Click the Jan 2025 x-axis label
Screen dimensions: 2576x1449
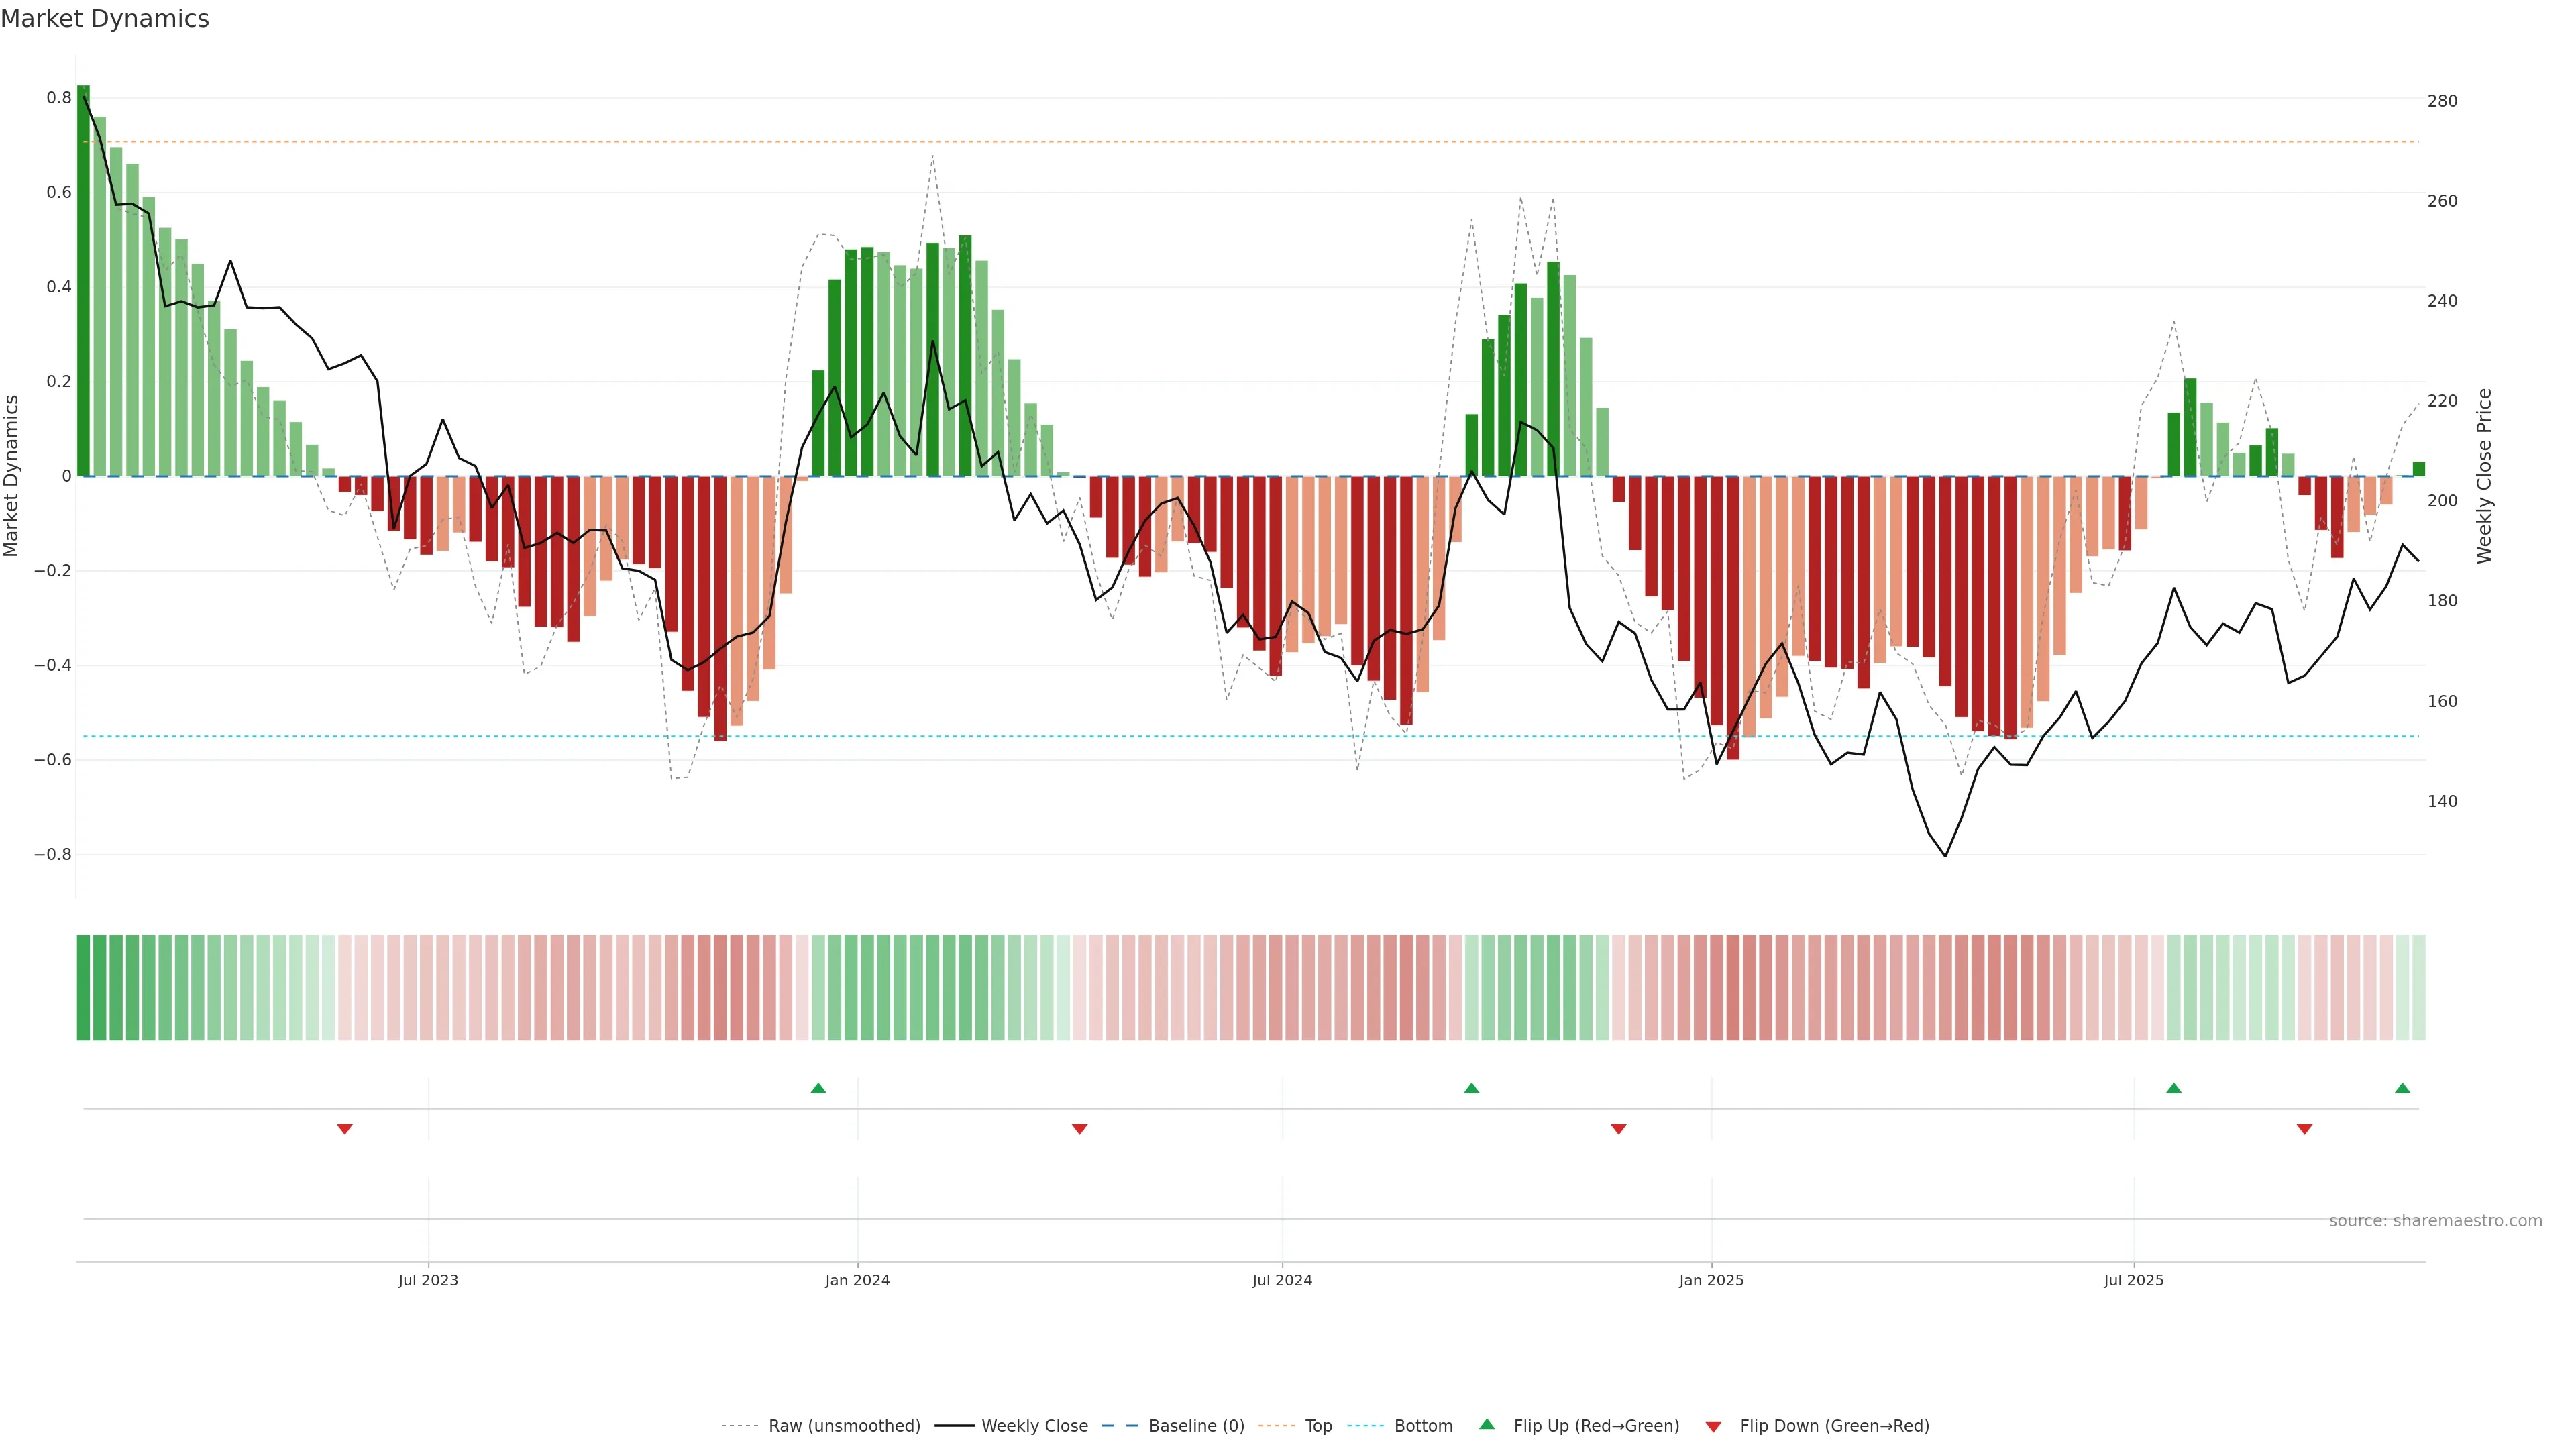coord(1711,1280)
